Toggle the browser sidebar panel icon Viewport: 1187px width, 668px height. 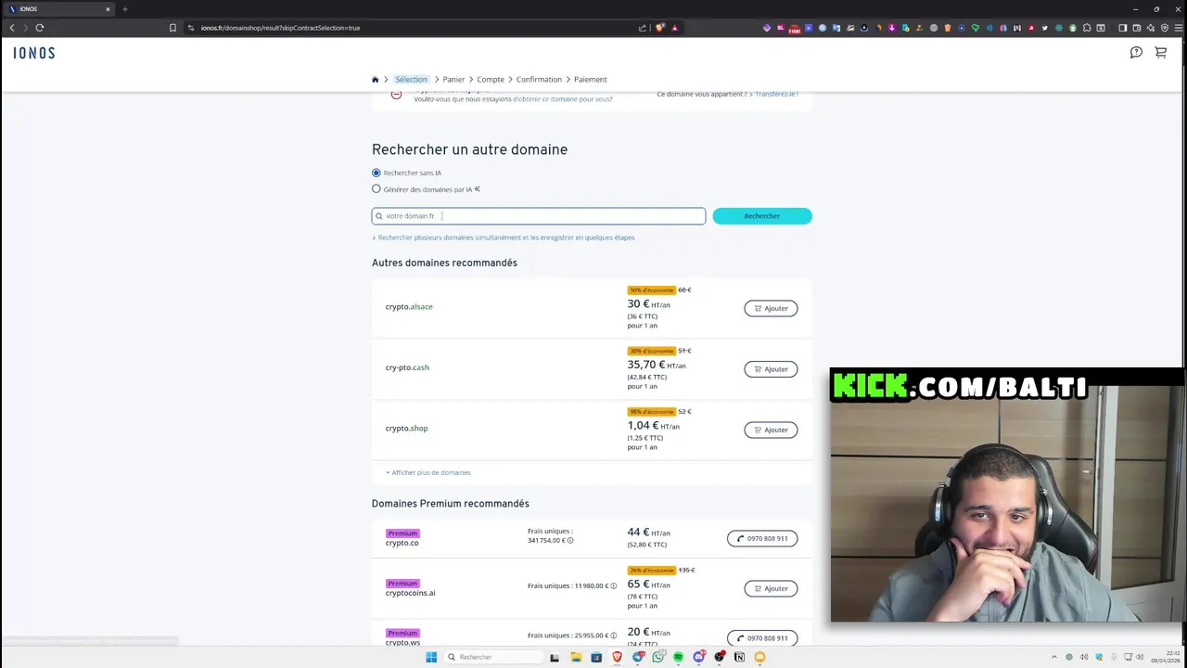tap(1122, 28)
